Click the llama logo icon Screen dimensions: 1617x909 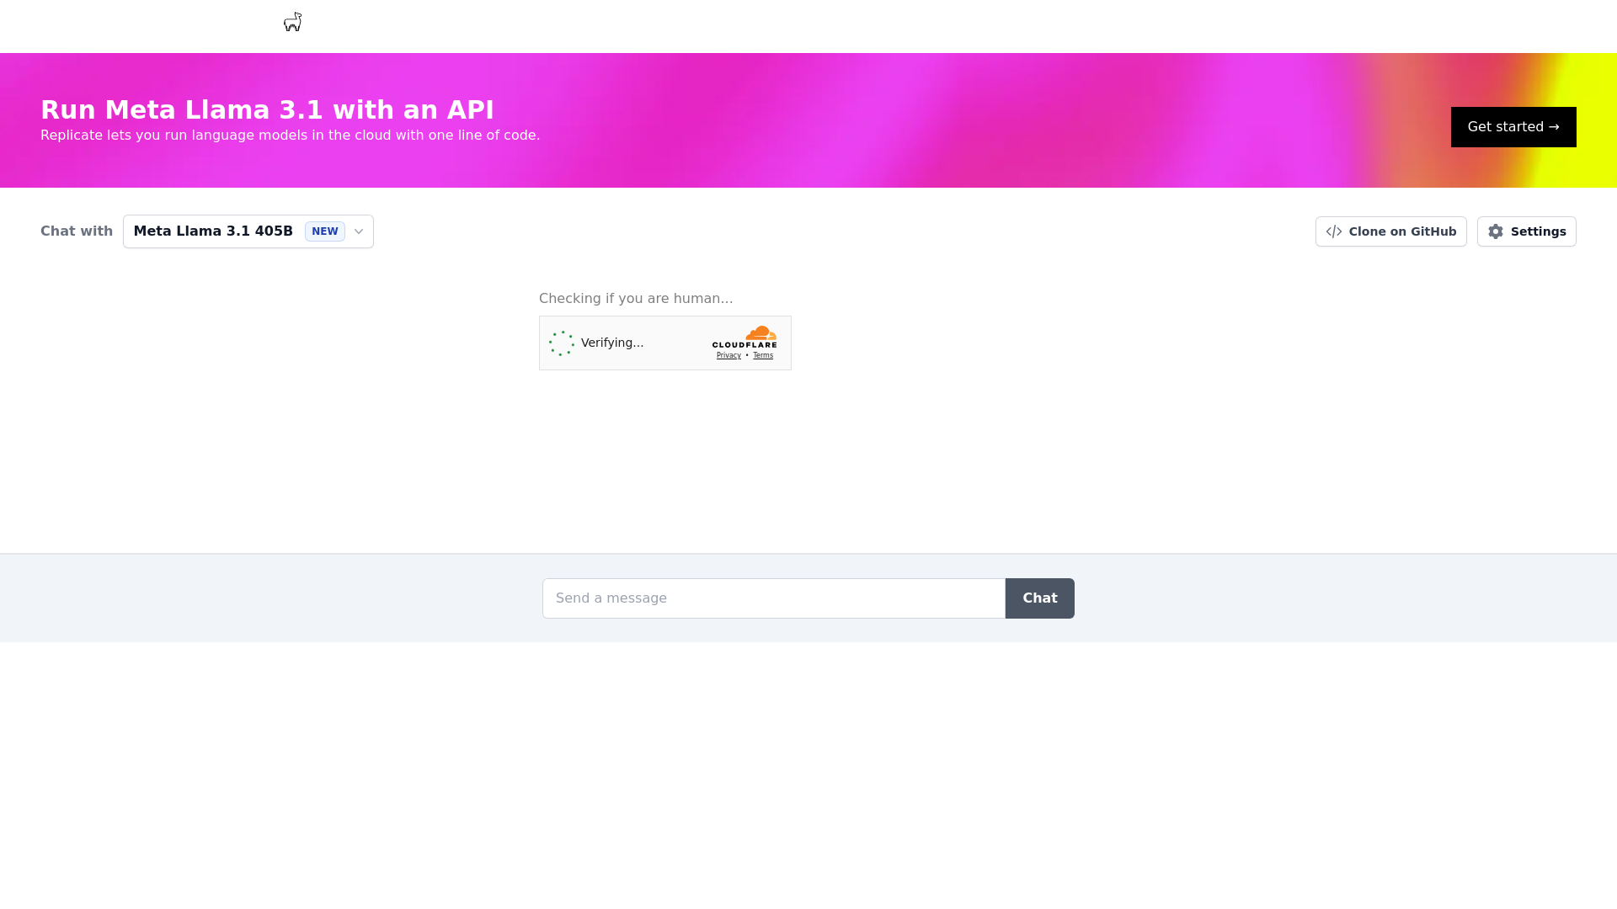tap(292, 22)
